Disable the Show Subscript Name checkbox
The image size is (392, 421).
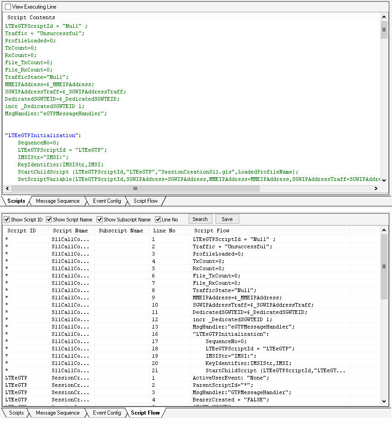pos(100,220)
